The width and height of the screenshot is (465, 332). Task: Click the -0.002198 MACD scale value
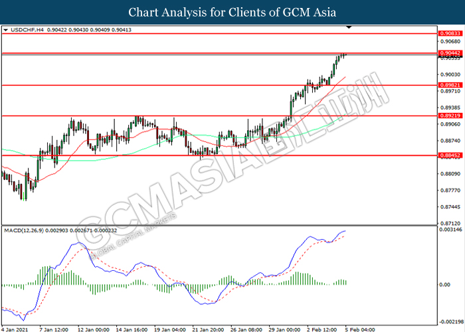(x=451, y=322)
